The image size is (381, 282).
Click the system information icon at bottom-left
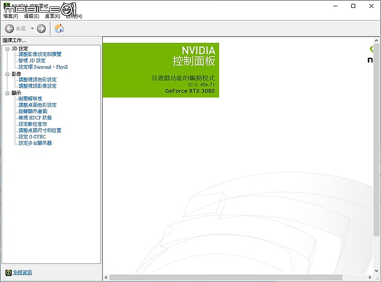click(8, 272)
